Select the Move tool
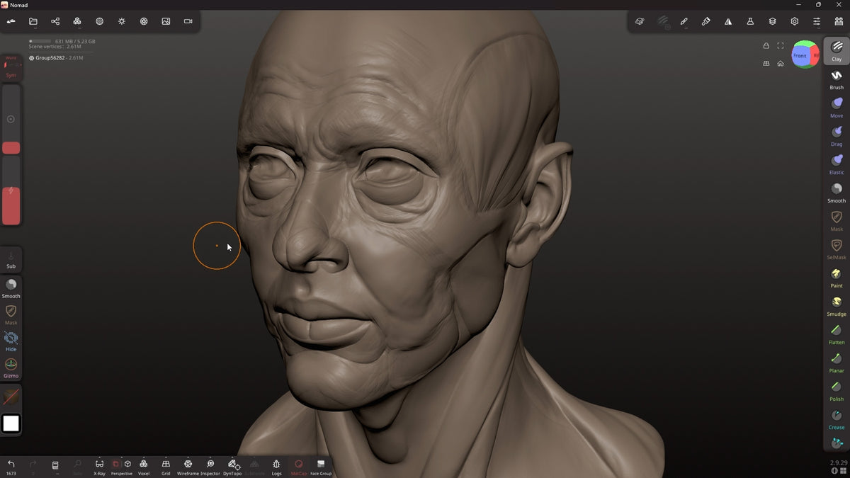This screenshot has height=478, width=850. point(837,107)
